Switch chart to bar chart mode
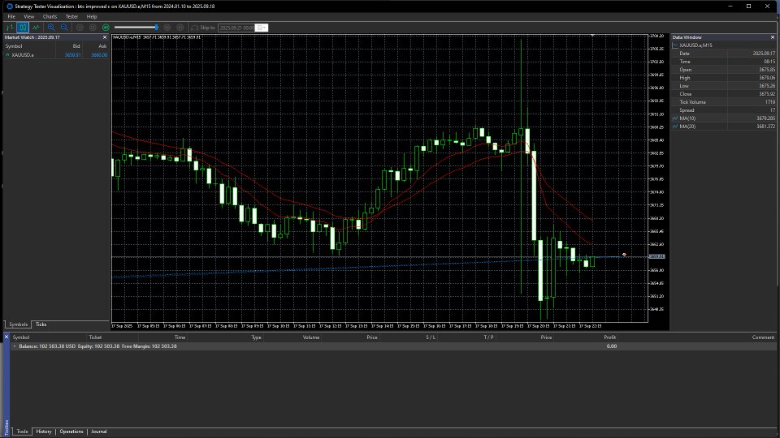This screenshot has height=438, width=780. click(10, 28)
